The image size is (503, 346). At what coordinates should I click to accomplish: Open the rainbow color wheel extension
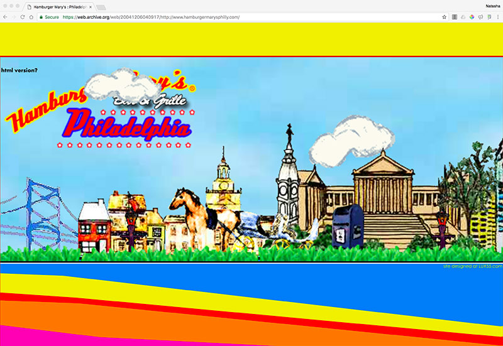point(472,17)
